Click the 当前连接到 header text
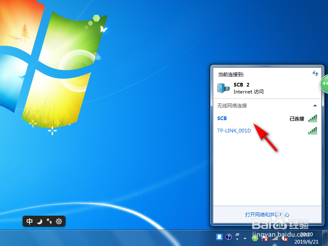Screen dimensions: 328x246 [231, 74]
